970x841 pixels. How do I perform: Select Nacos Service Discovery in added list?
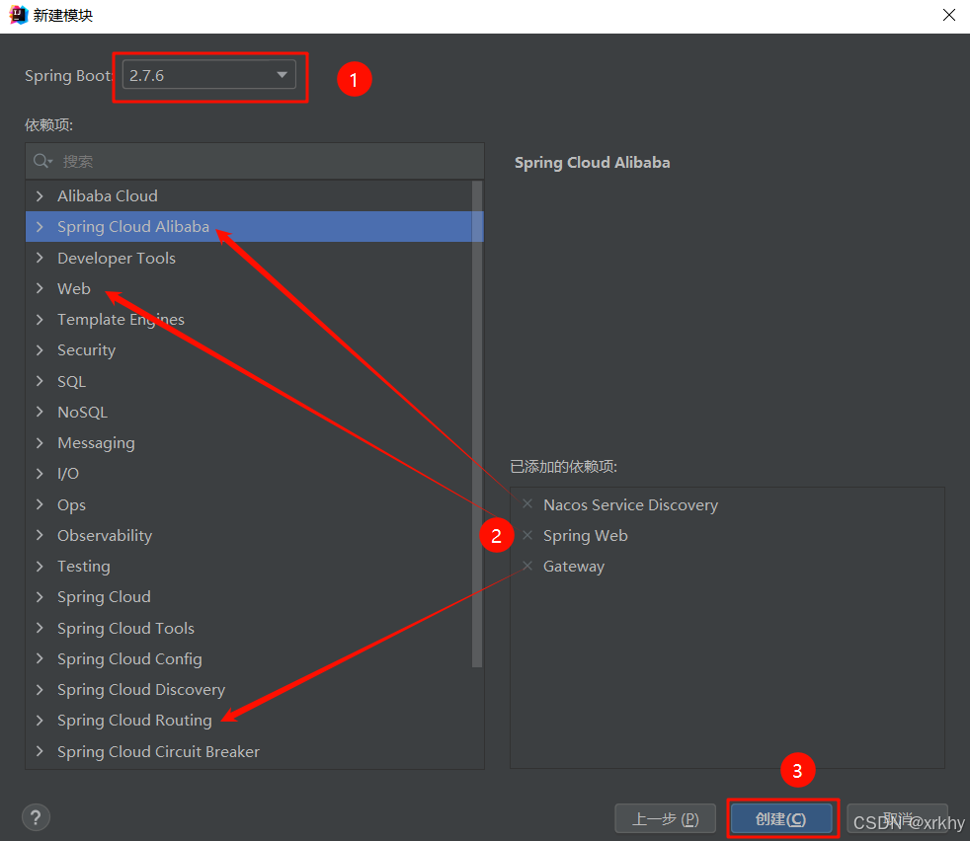click(630, 505)
